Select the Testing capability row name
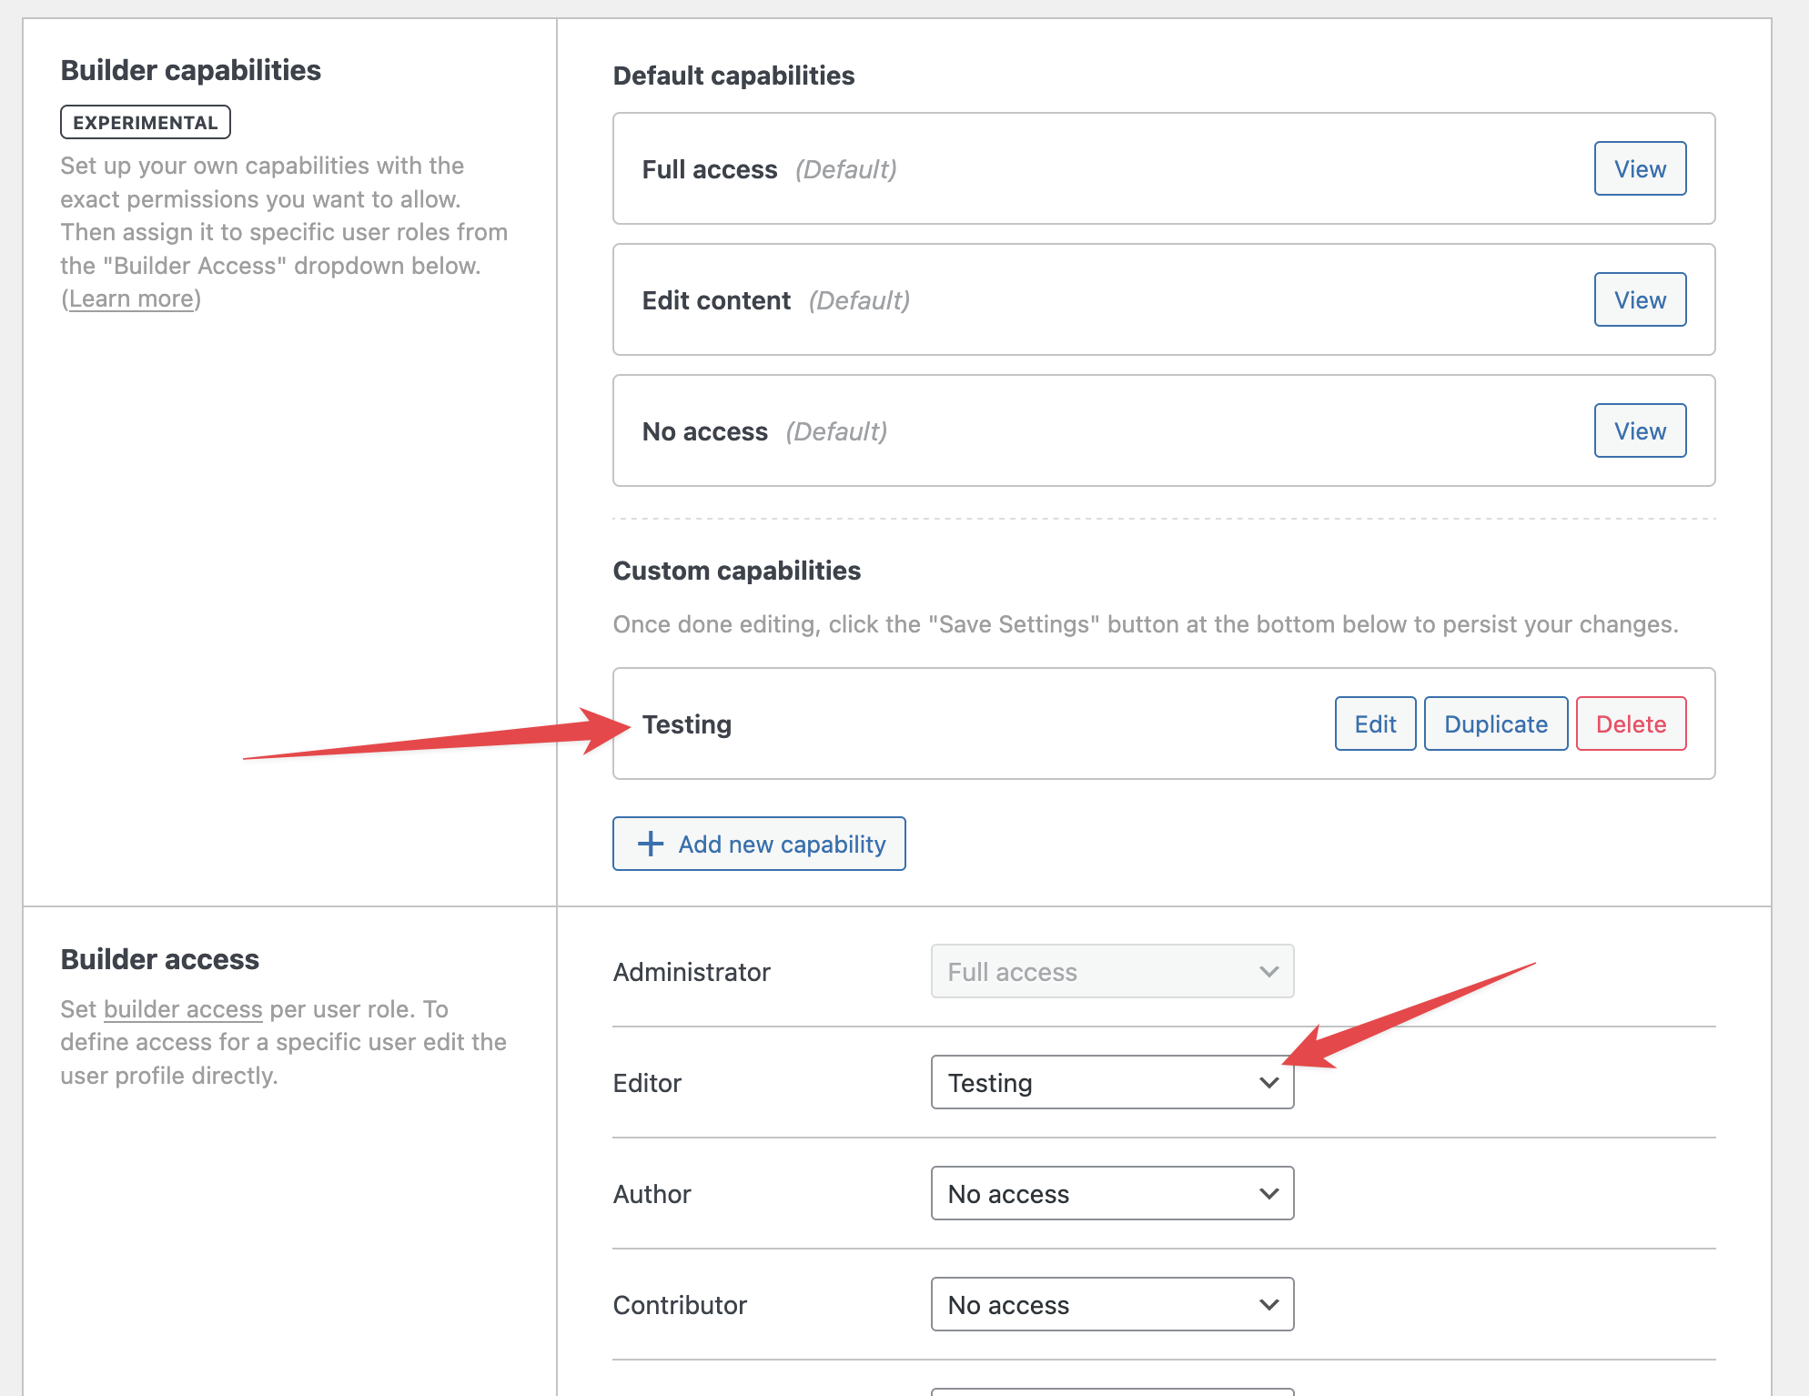The width and height of the screenshot is (1809, 1396). coord(687,723)
